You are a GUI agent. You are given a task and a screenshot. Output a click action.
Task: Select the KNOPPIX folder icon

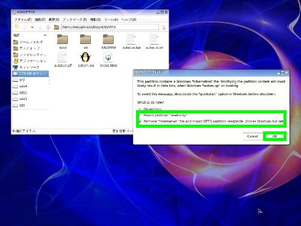click(x=108, y=39)
